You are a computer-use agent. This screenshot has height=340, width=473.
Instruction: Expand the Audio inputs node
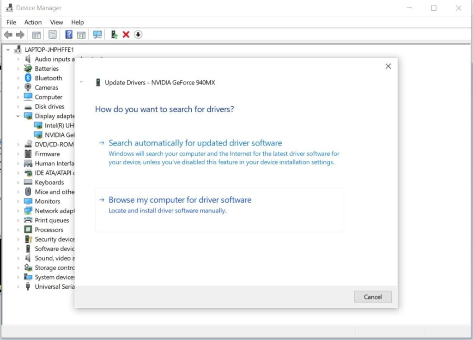pos(18,59)
